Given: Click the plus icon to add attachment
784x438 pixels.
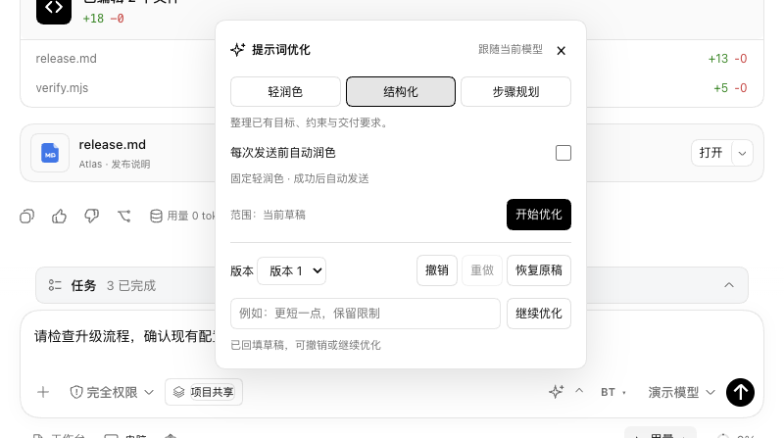Looking at the screenshot, I should 43,392.
